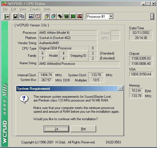Viewport: 157px width, 148px height.
Task: Click chipset value 1106:0686.40
Action: click(x=141, y=64)
